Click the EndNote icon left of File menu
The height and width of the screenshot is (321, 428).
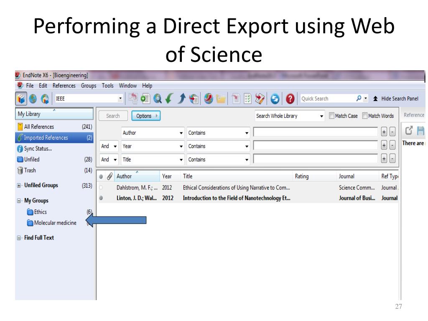pos(20,85)
